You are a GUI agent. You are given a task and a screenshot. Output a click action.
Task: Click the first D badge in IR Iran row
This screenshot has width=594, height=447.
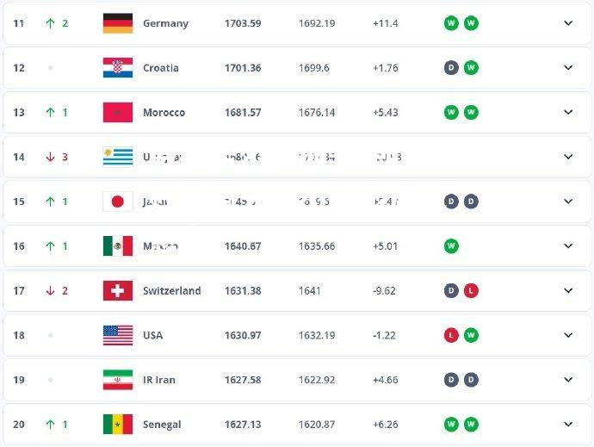click(451, 380)
